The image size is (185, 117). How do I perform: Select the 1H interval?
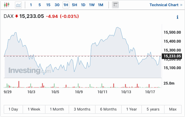tap(66, 5)
